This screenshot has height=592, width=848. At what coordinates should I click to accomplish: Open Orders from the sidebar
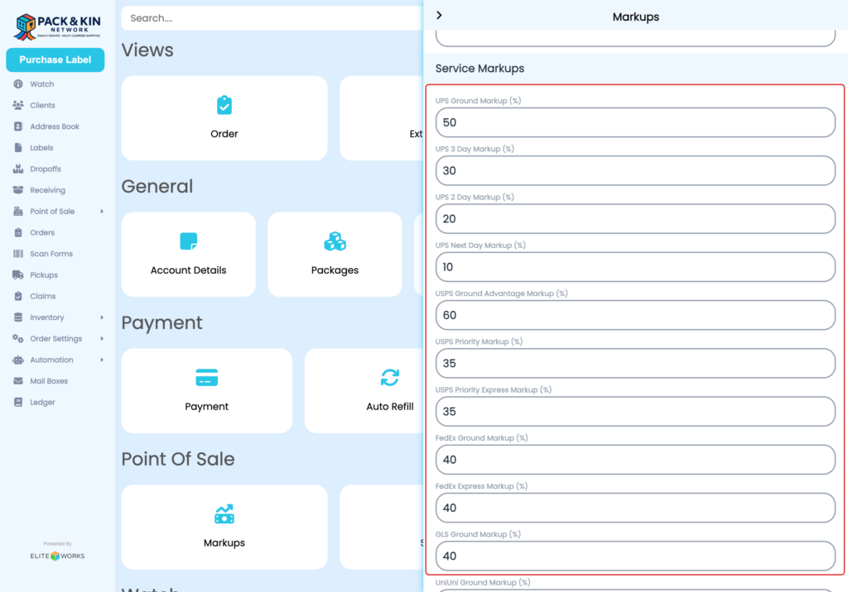coord(18,232)
